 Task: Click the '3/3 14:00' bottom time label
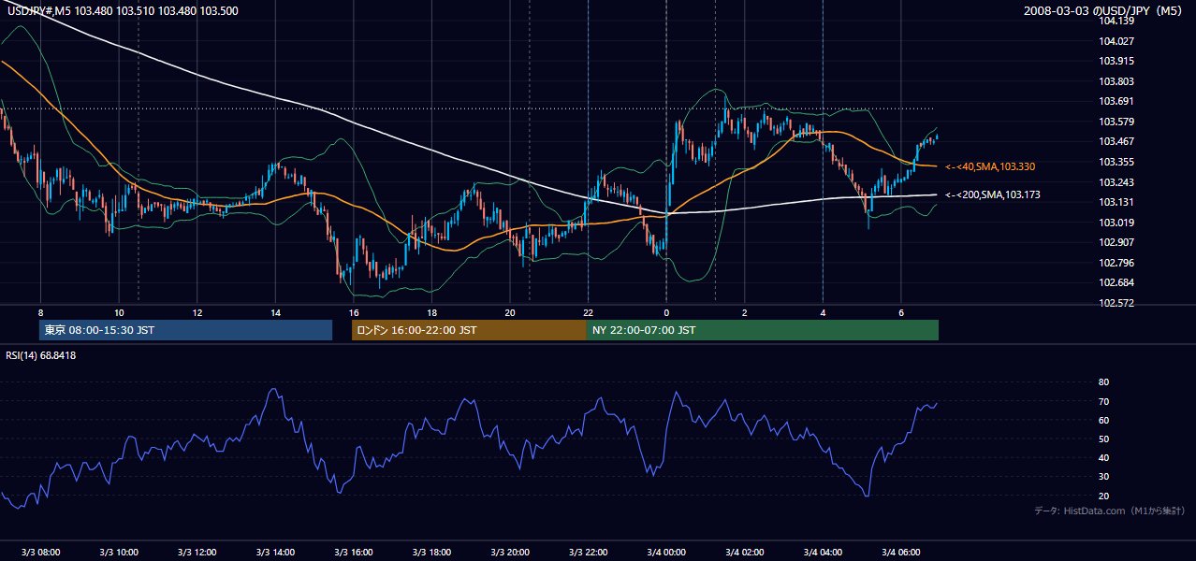click(275, 552)
